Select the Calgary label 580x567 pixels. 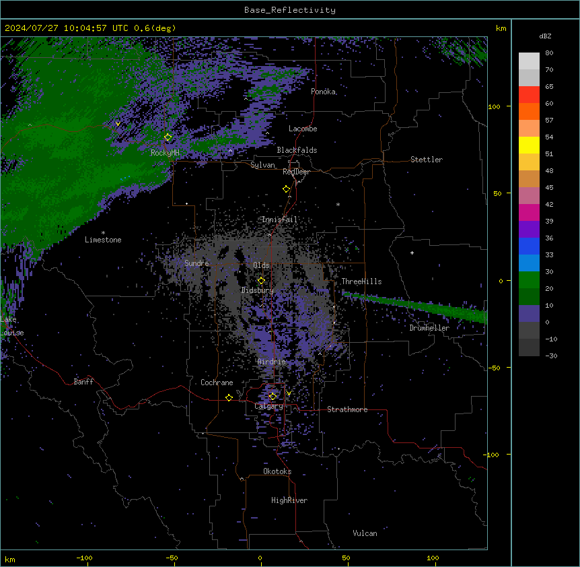269,406
